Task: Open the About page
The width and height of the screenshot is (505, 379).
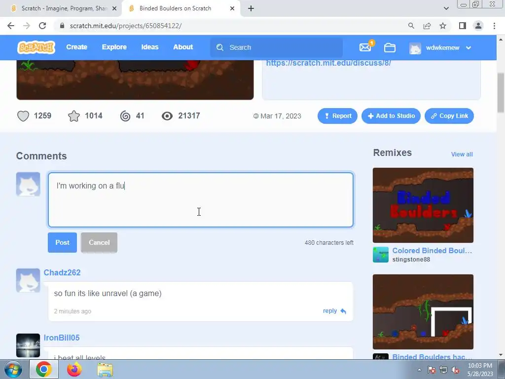Action: tap(183, 47)
